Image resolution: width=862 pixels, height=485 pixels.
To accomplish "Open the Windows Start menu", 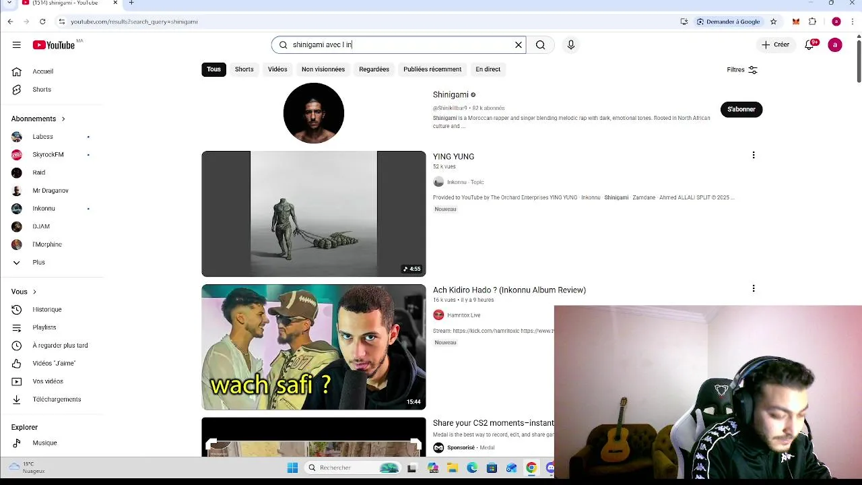I will (x=292, y=467).
